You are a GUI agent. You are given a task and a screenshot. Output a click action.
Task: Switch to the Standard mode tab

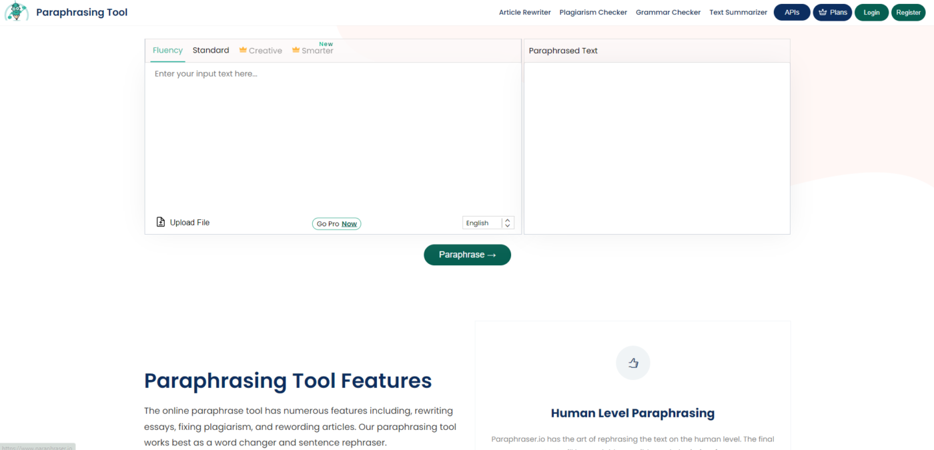(x=211, y=50)
